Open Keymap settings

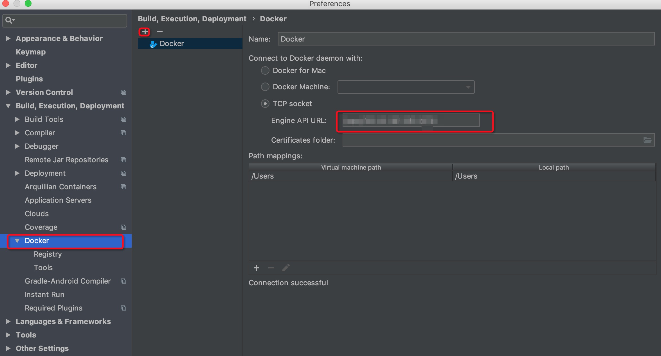point(31,52)
